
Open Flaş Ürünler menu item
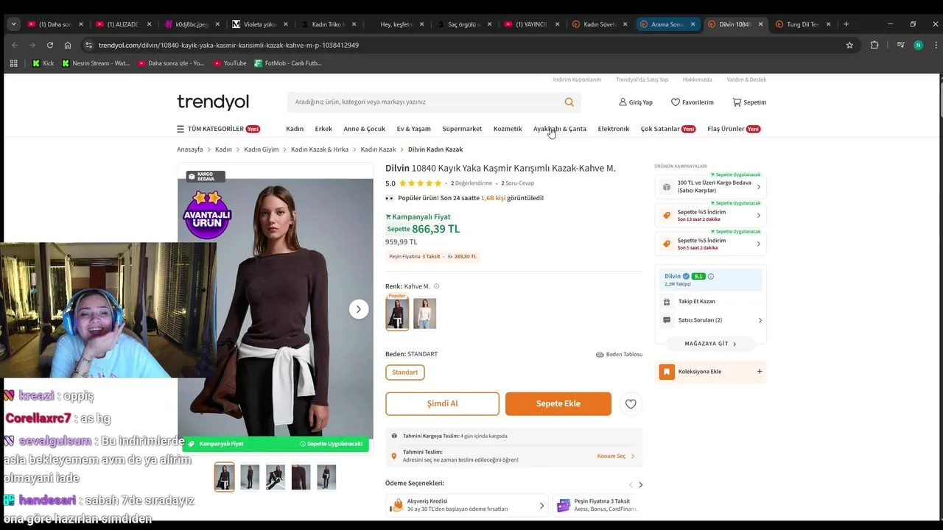pos(734,129)
